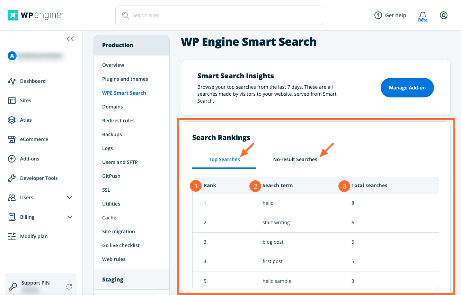This screenshot has width=461, height=295.
Task: Select the Sites icon in the sidebar
Action: point(12,100)
